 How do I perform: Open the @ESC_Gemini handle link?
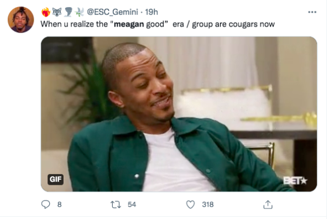112,12
